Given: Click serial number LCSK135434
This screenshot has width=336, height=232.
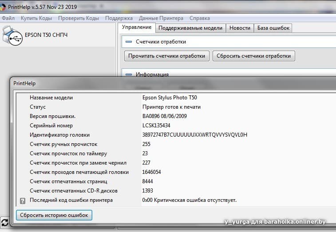Looking at the screenshot, I should pyautogui.click(x=156, y=126).
